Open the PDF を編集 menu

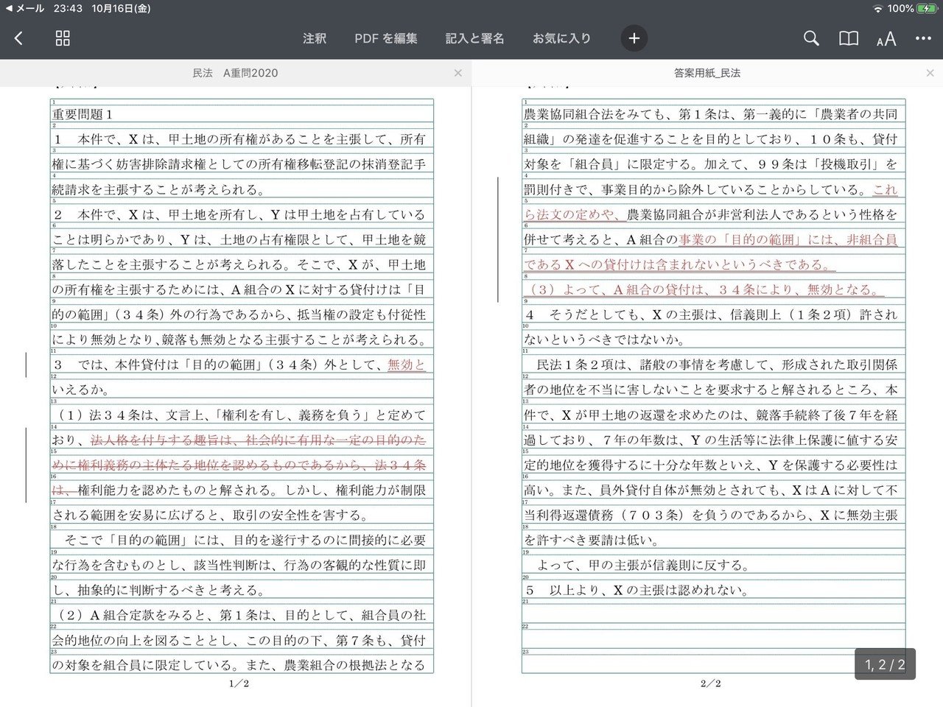pyautogui.click(x=386, y=38)
